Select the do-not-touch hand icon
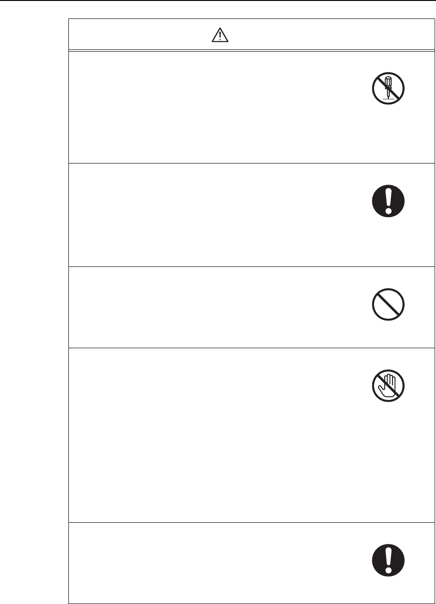 pyautogui.click(x=388, y=387)
